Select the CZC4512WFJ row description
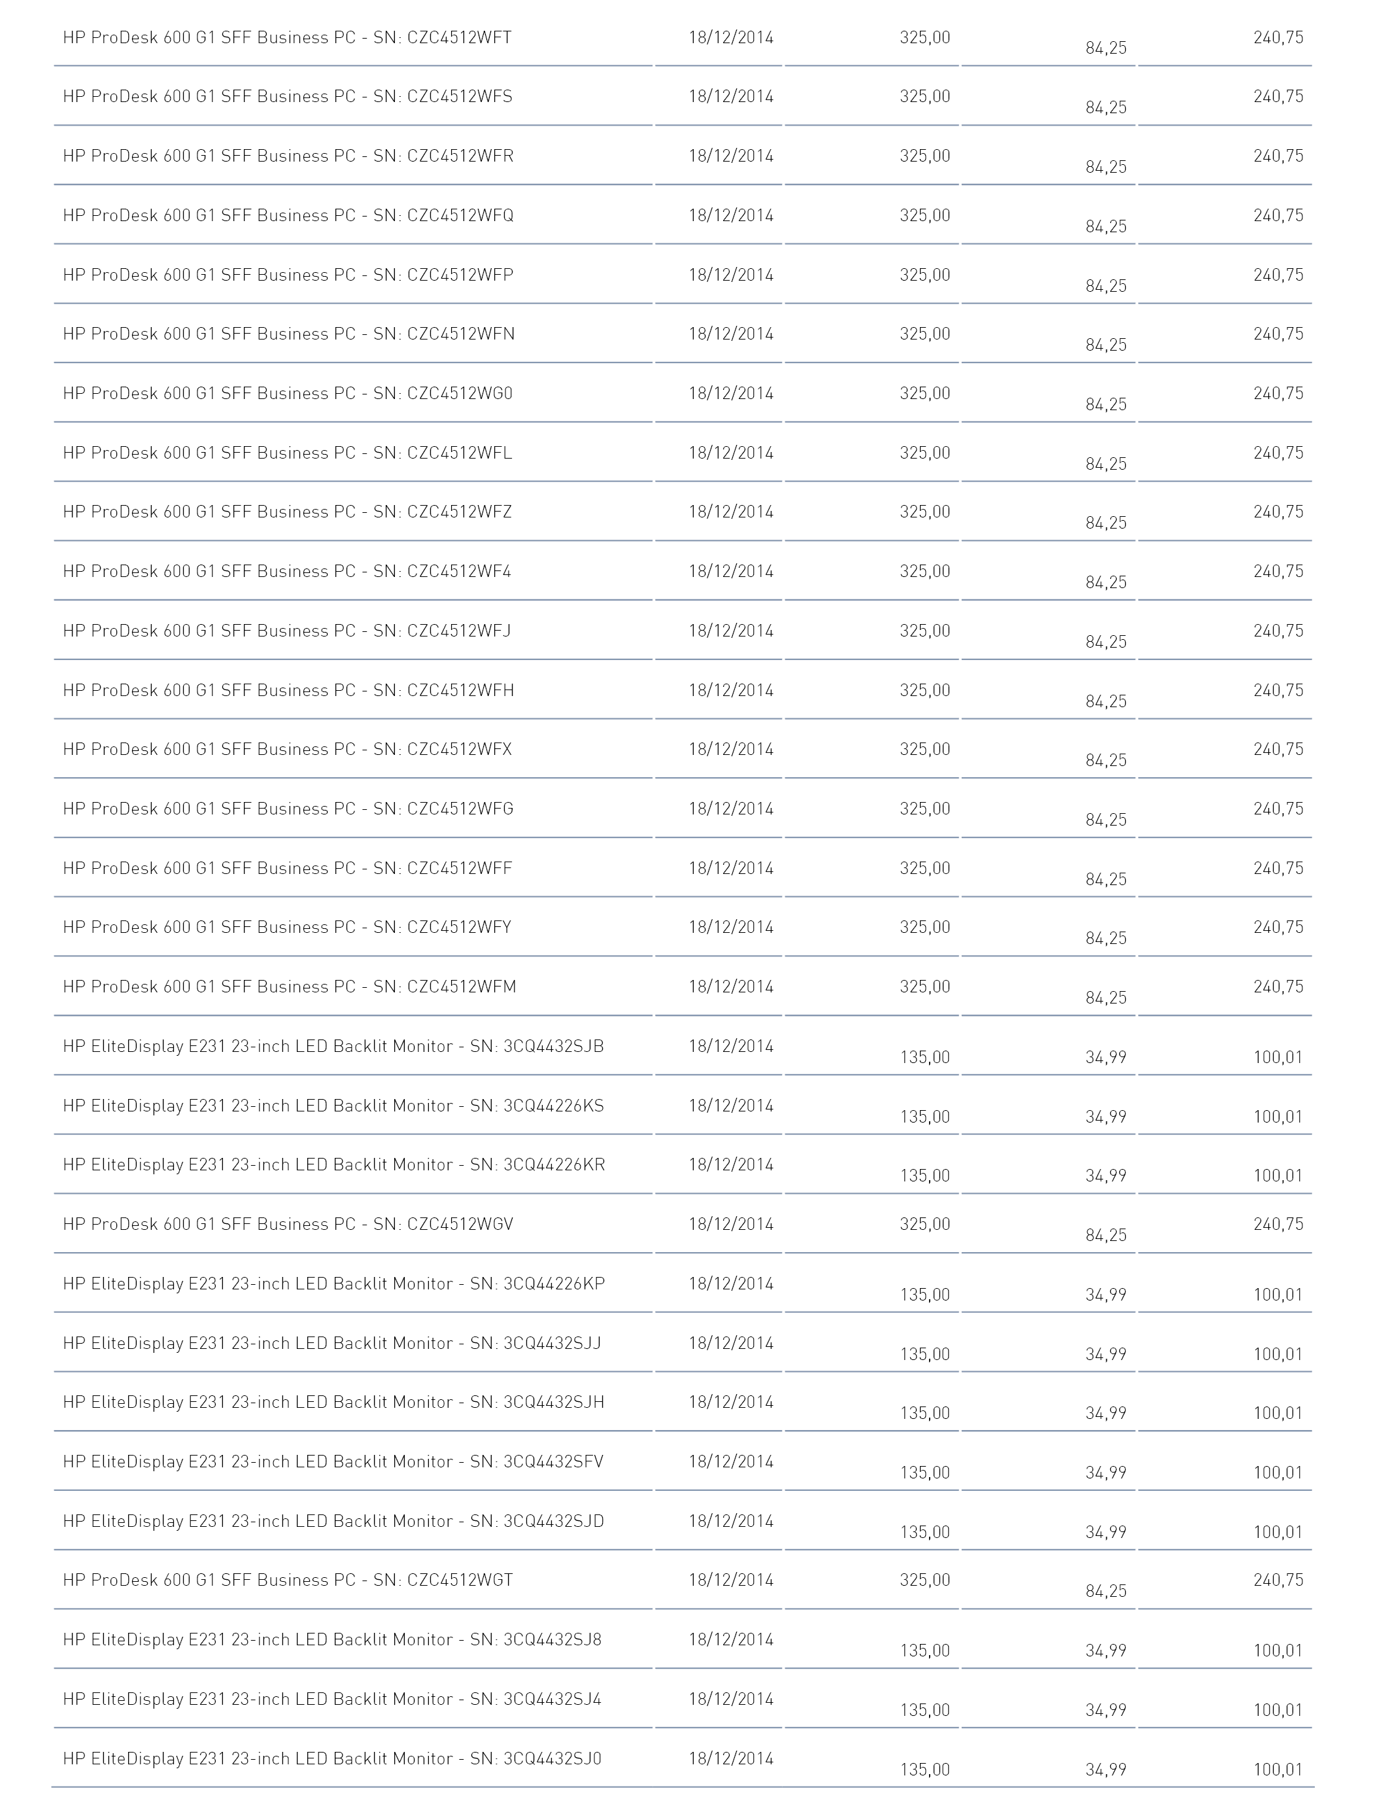Viewport: 1390px width, 1816px height. point(287,631)
